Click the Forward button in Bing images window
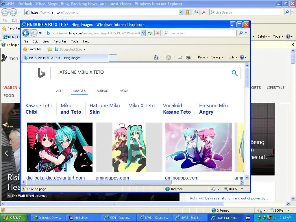Screen dimensions: 296x222 click(x=34, y=33)
